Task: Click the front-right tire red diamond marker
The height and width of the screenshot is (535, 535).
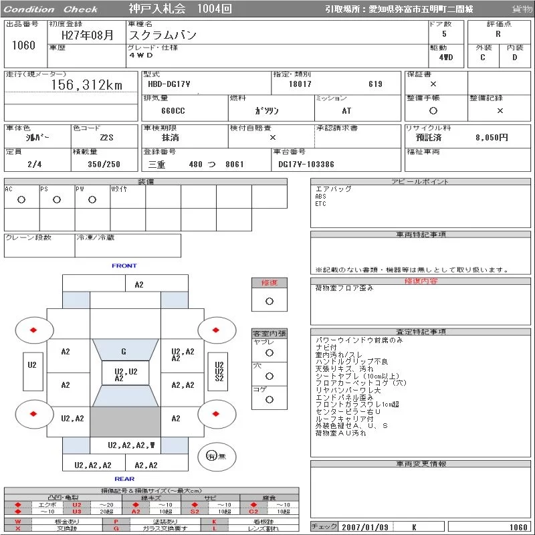Action: [215, 330]
